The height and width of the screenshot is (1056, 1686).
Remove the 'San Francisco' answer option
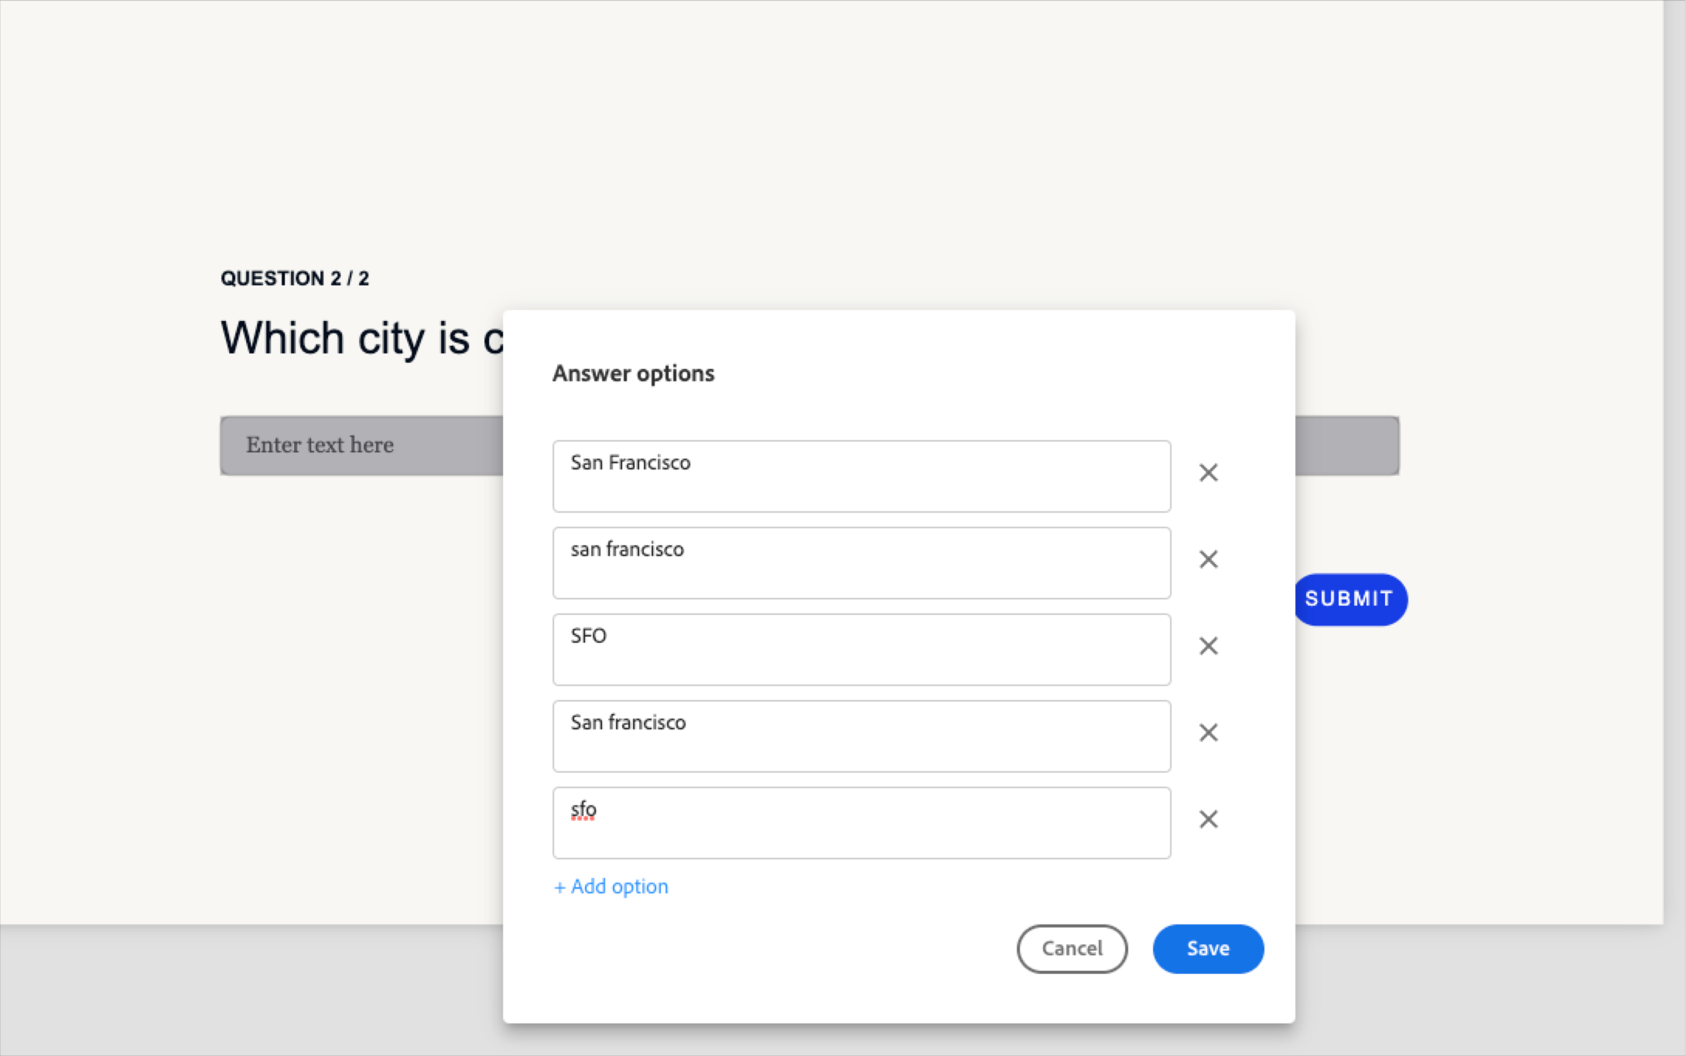coord(1208,473)
